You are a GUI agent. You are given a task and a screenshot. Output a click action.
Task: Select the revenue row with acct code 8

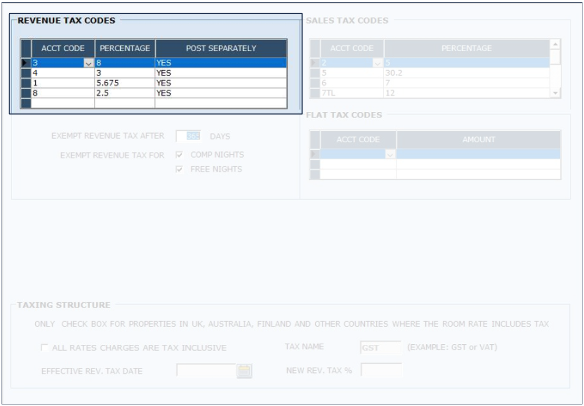(x=62, y=93)
